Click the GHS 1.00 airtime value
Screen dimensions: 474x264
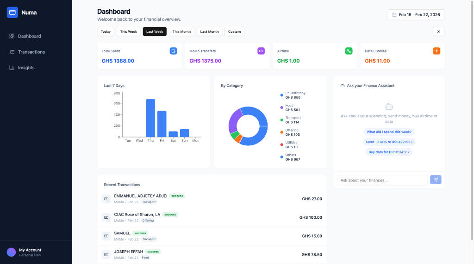click(288, 61)
